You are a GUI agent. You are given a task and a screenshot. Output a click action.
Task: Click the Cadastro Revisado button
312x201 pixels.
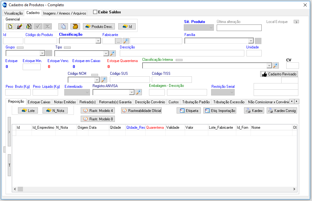279,74
